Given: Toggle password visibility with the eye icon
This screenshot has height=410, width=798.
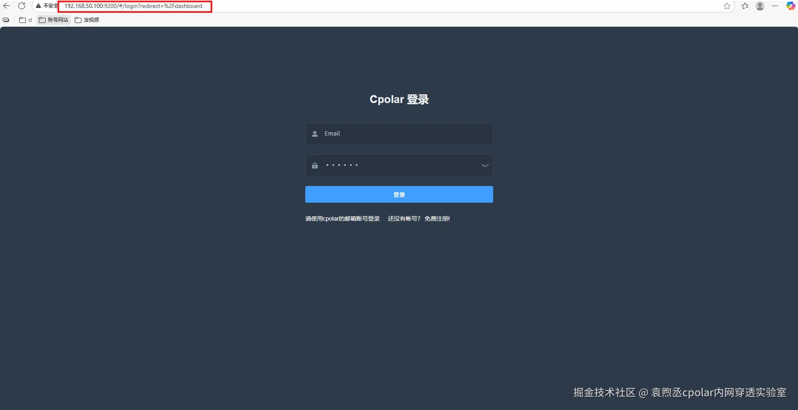Looking at the screenshot, I should point(485,166).
